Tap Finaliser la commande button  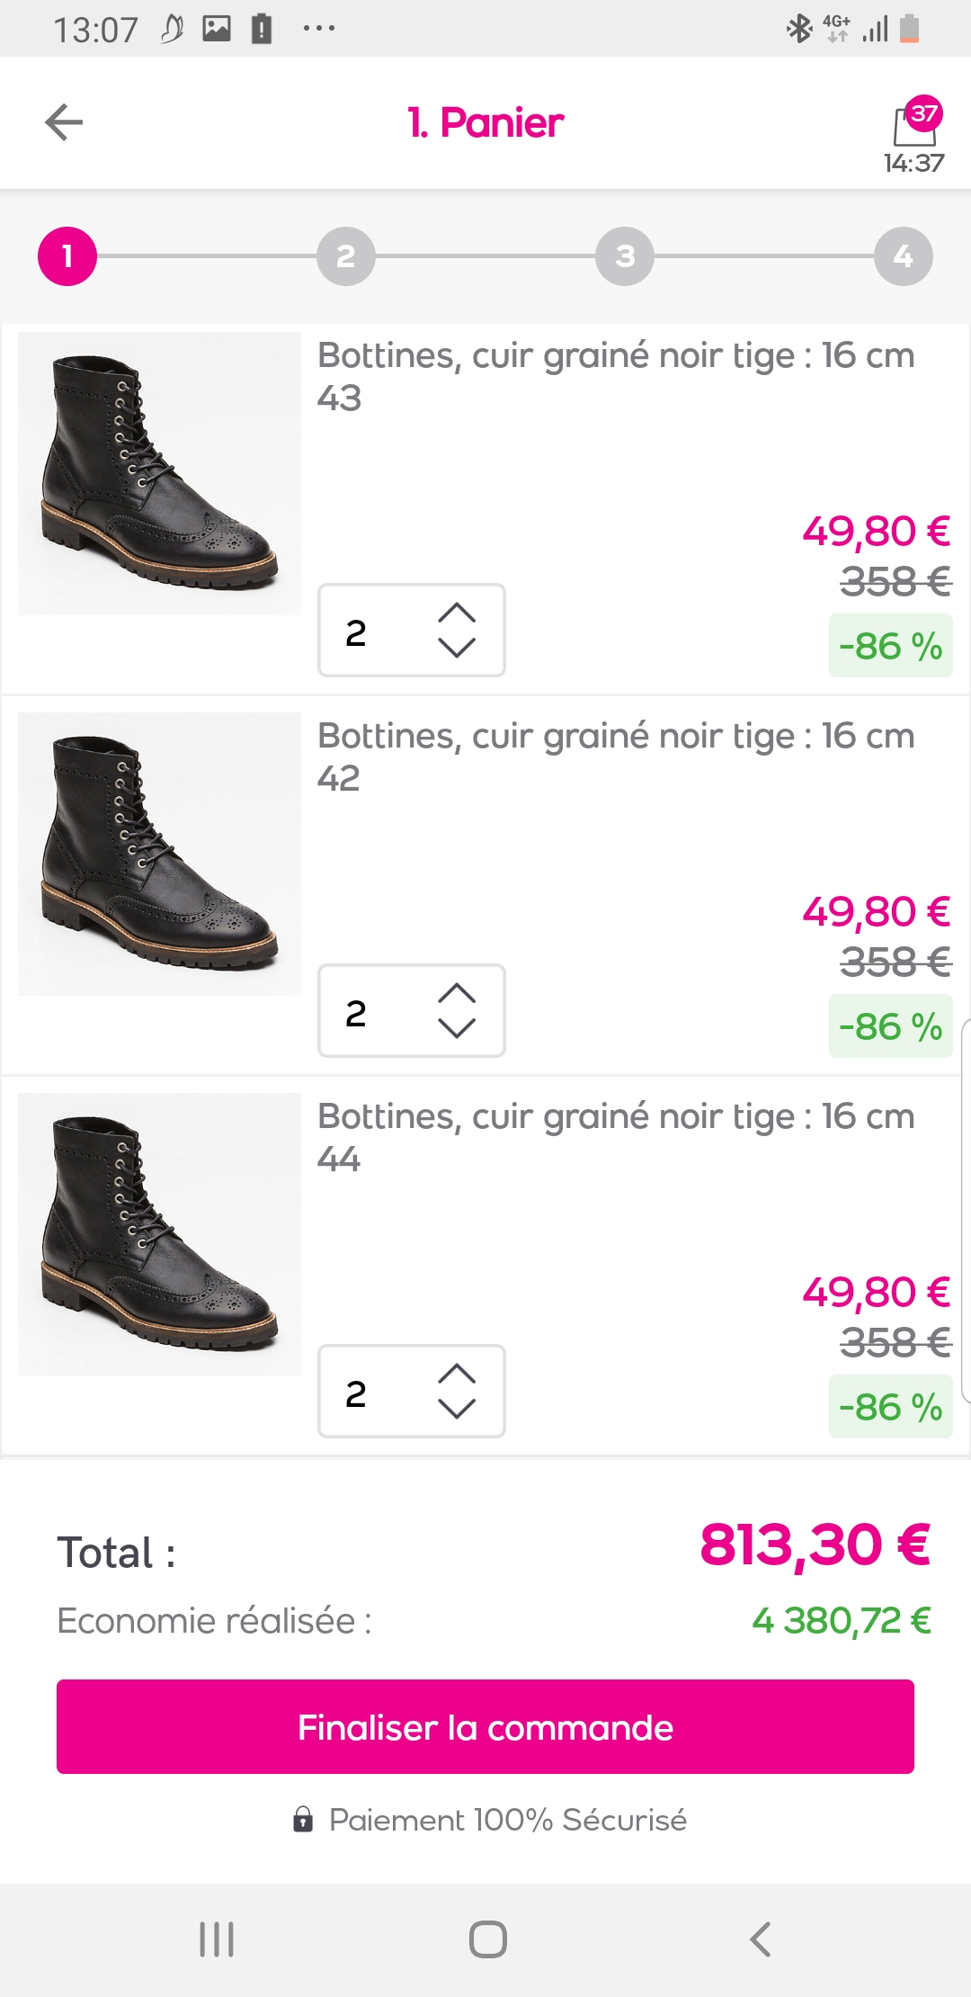pos(485,1727)
